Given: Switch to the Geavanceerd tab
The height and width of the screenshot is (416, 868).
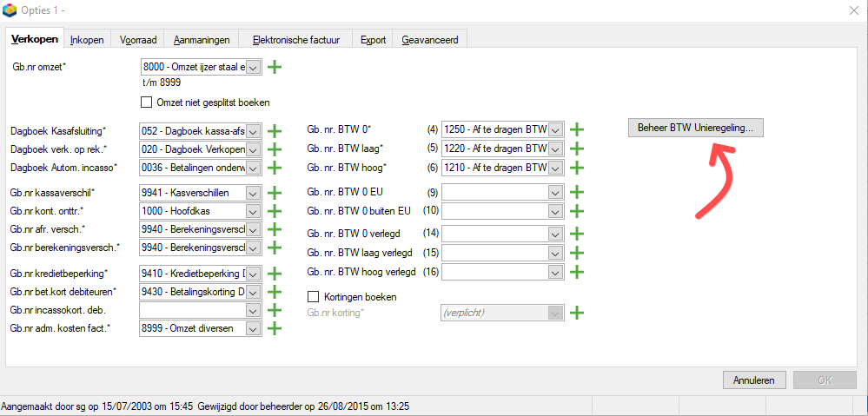Looking at the screenshot, I should coord(430,40).
